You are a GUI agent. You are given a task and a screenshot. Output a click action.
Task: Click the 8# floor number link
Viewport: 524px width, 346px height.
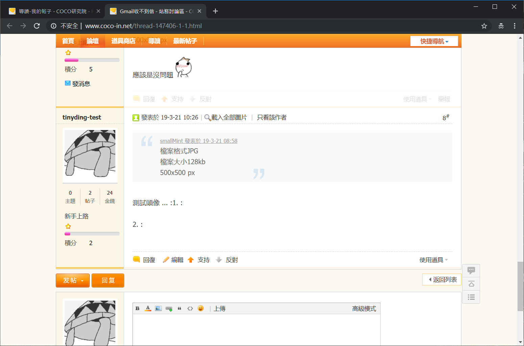[x=446, y=117]
